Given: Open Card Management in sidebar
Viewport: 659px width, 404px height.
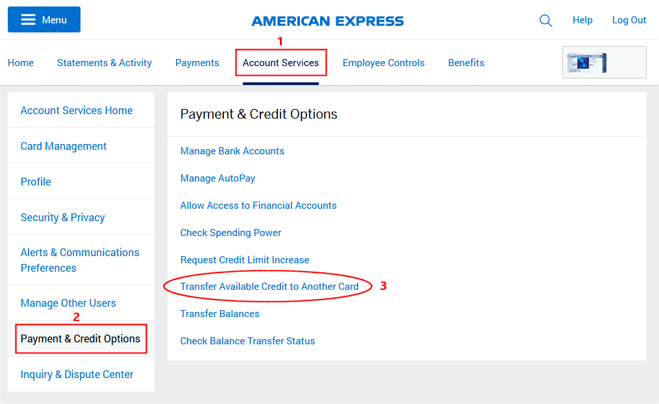Looking at the screenshot, I should coord(64,146).
